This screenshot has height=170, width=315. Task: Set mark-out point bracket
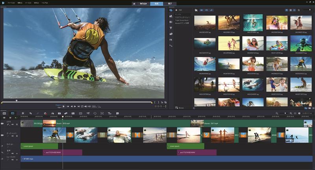click(158, 102)
